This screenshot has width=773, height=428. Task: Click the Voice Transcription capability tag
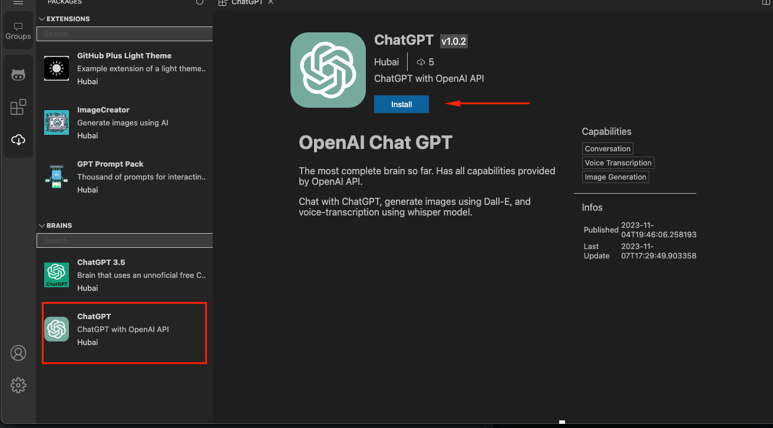pyautogui.click(x=618, y=163)
